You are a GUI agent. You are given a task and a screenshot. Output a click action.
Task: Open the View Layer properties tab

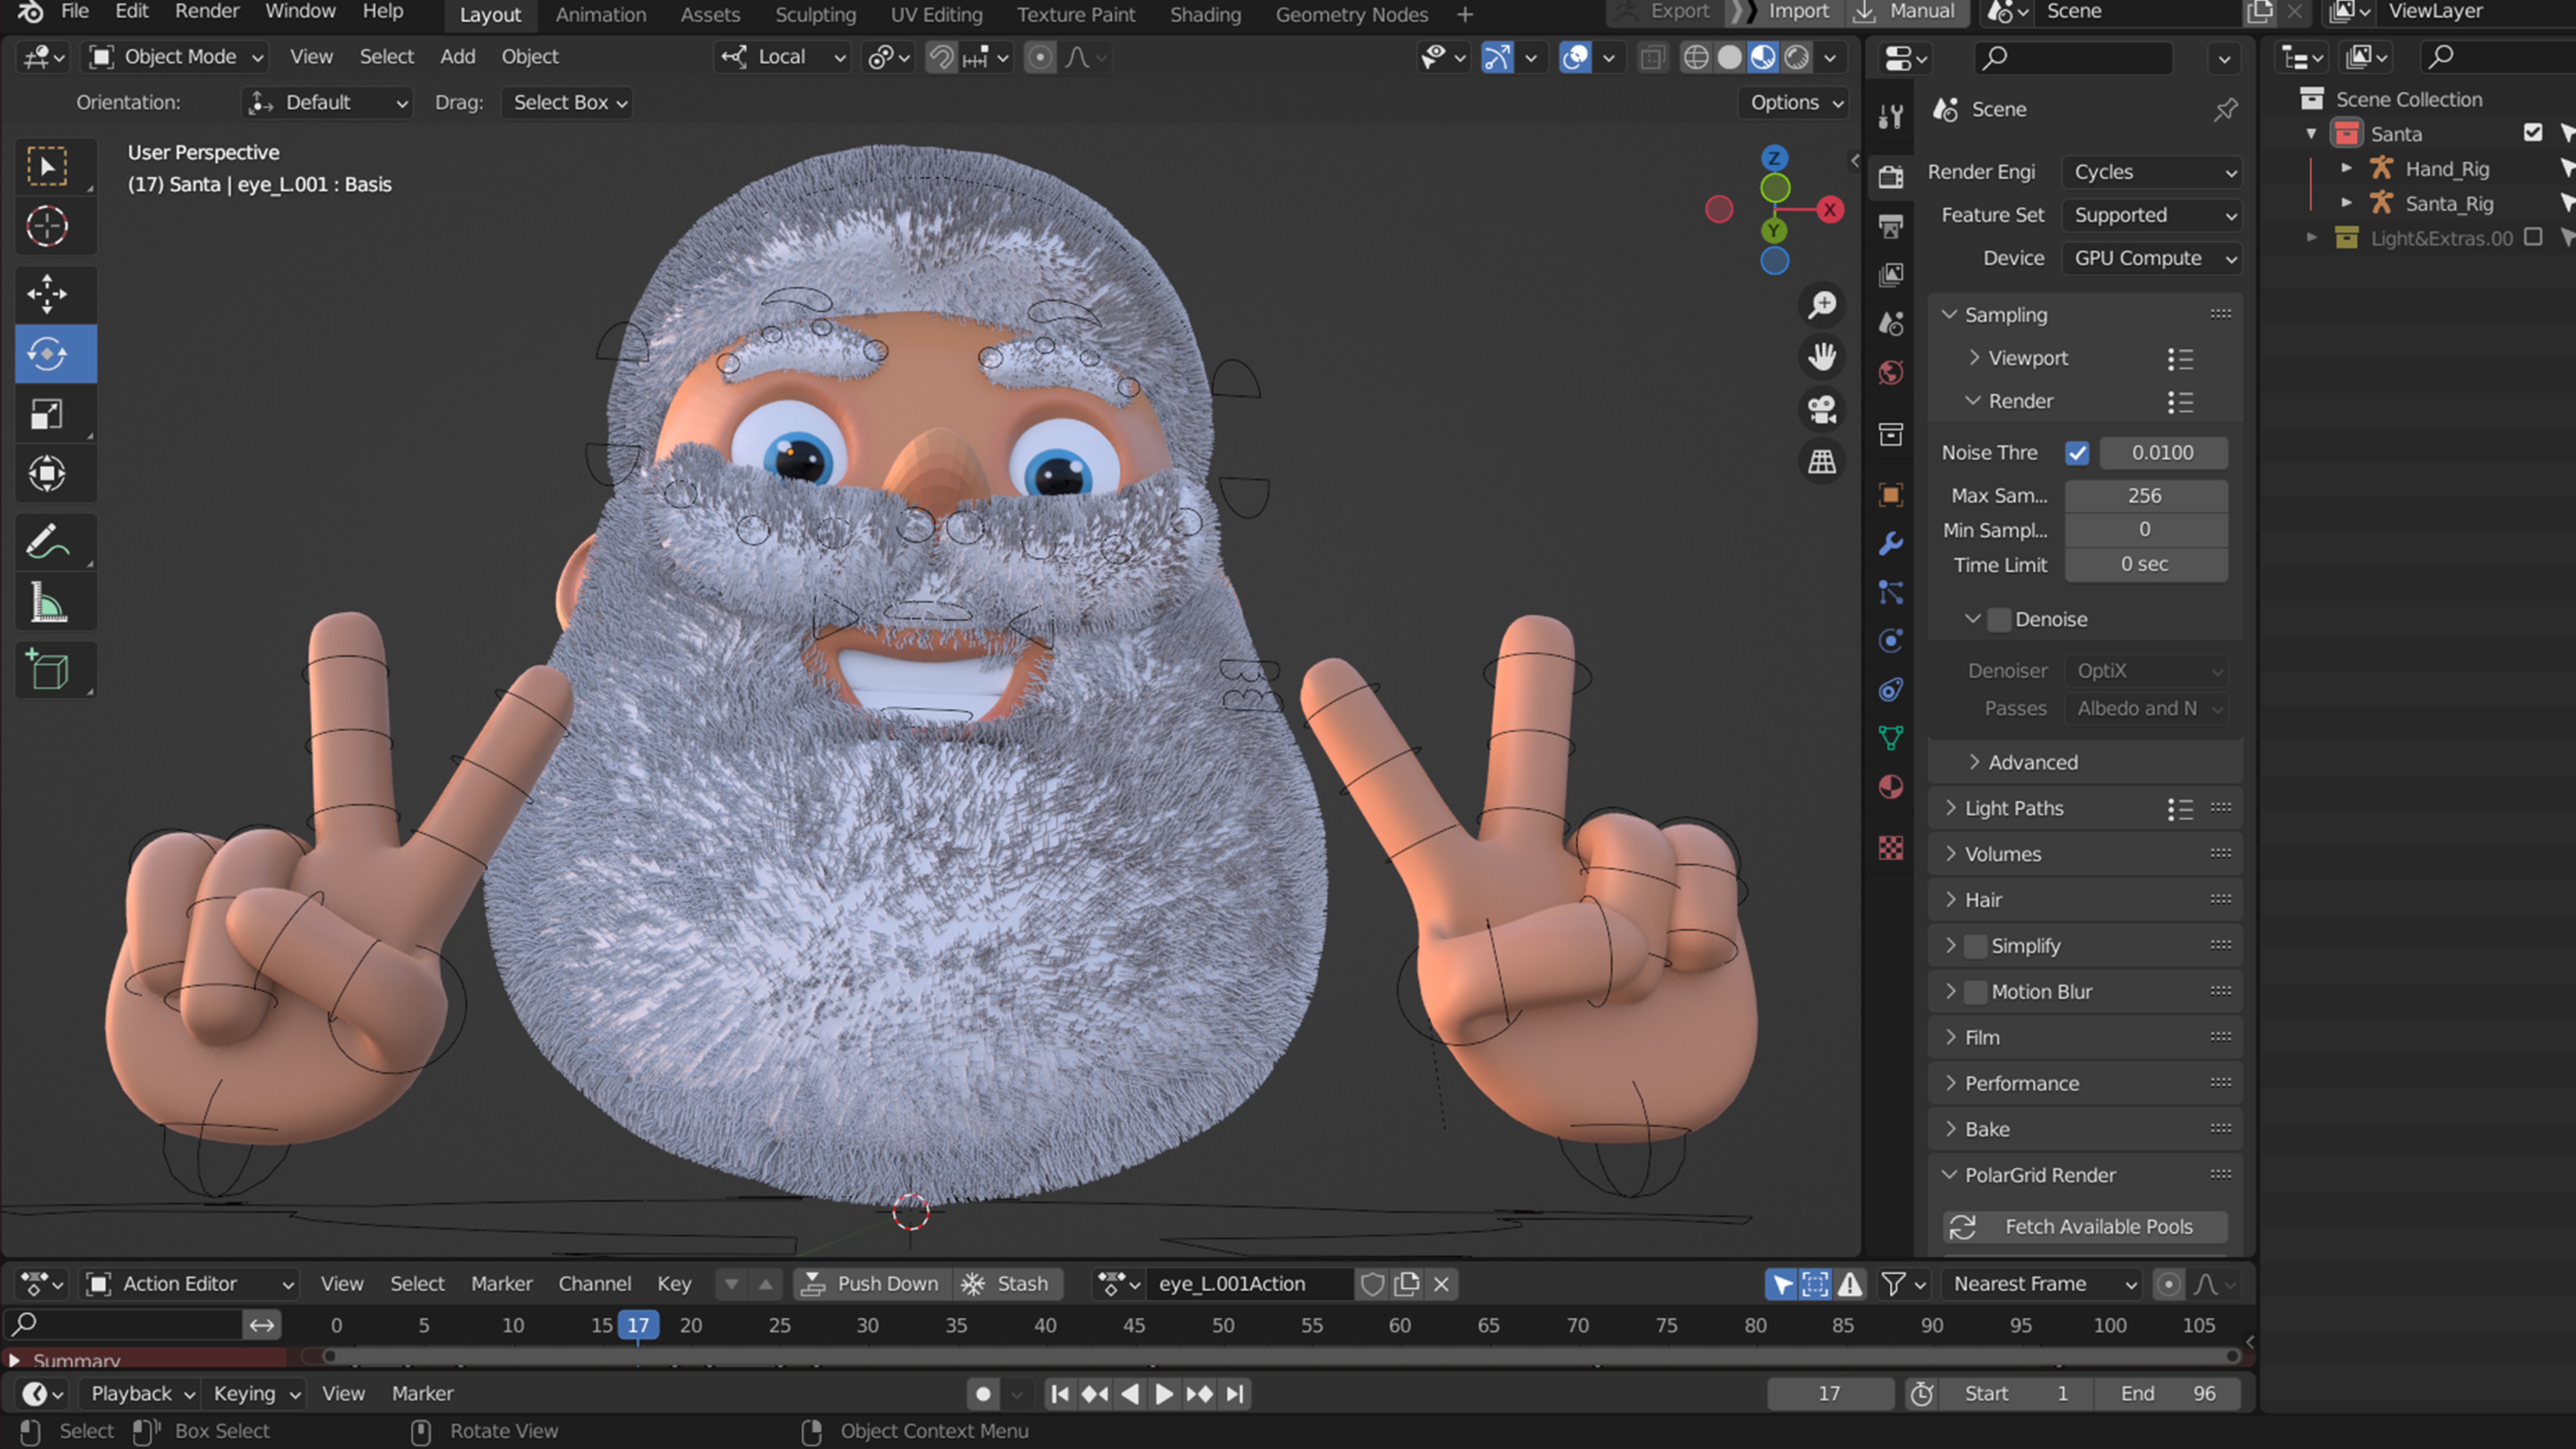point(1890,275)
